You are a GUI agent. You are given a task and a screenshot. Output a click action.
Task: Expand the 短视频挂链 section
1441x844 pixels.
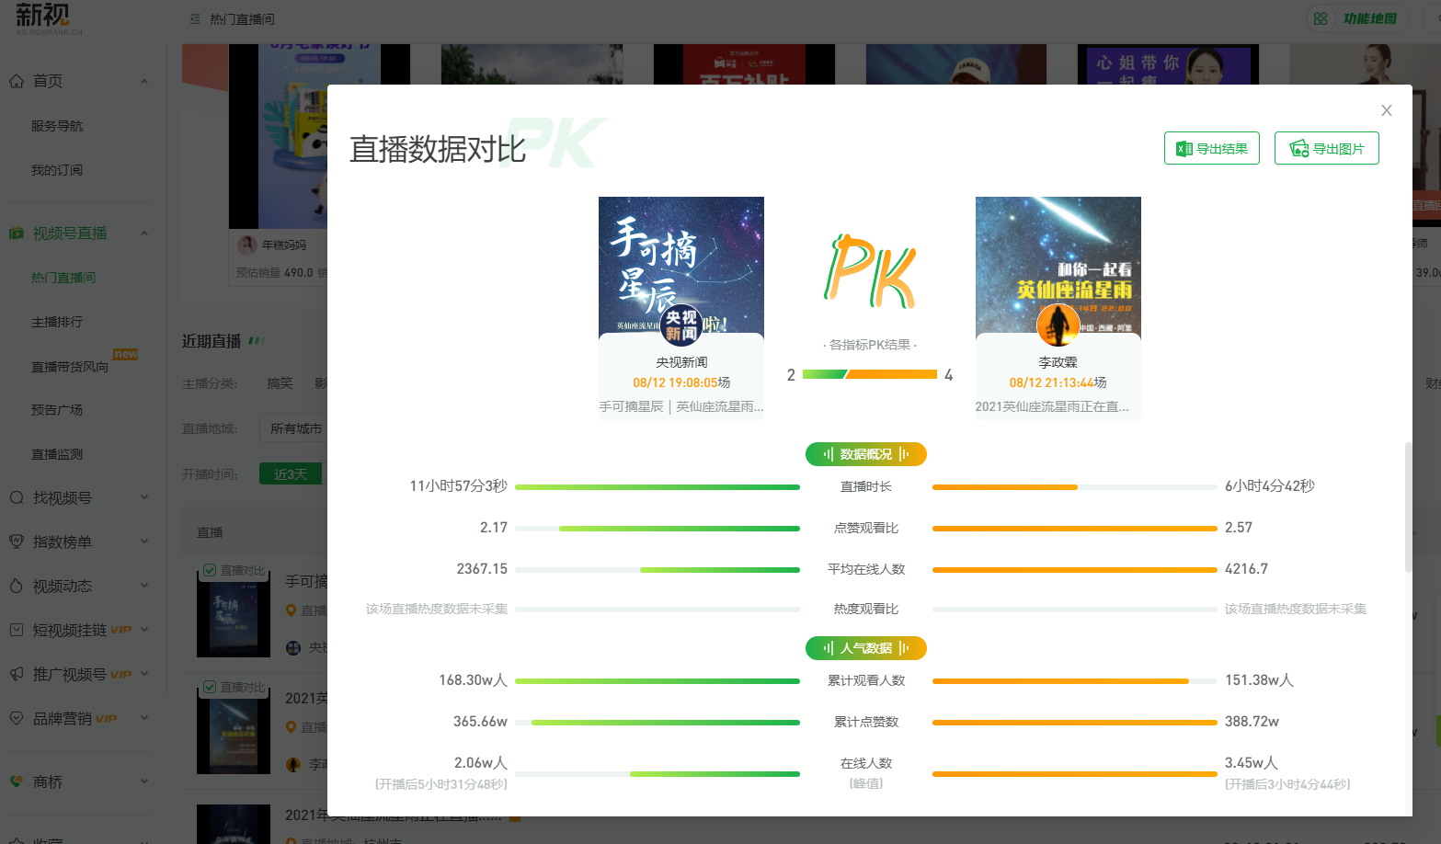[144, 630]
